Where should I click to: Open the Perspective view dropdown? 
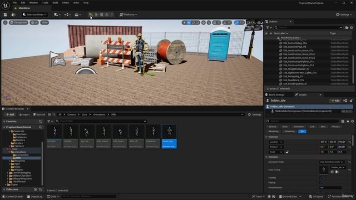[x=18, y=22]
